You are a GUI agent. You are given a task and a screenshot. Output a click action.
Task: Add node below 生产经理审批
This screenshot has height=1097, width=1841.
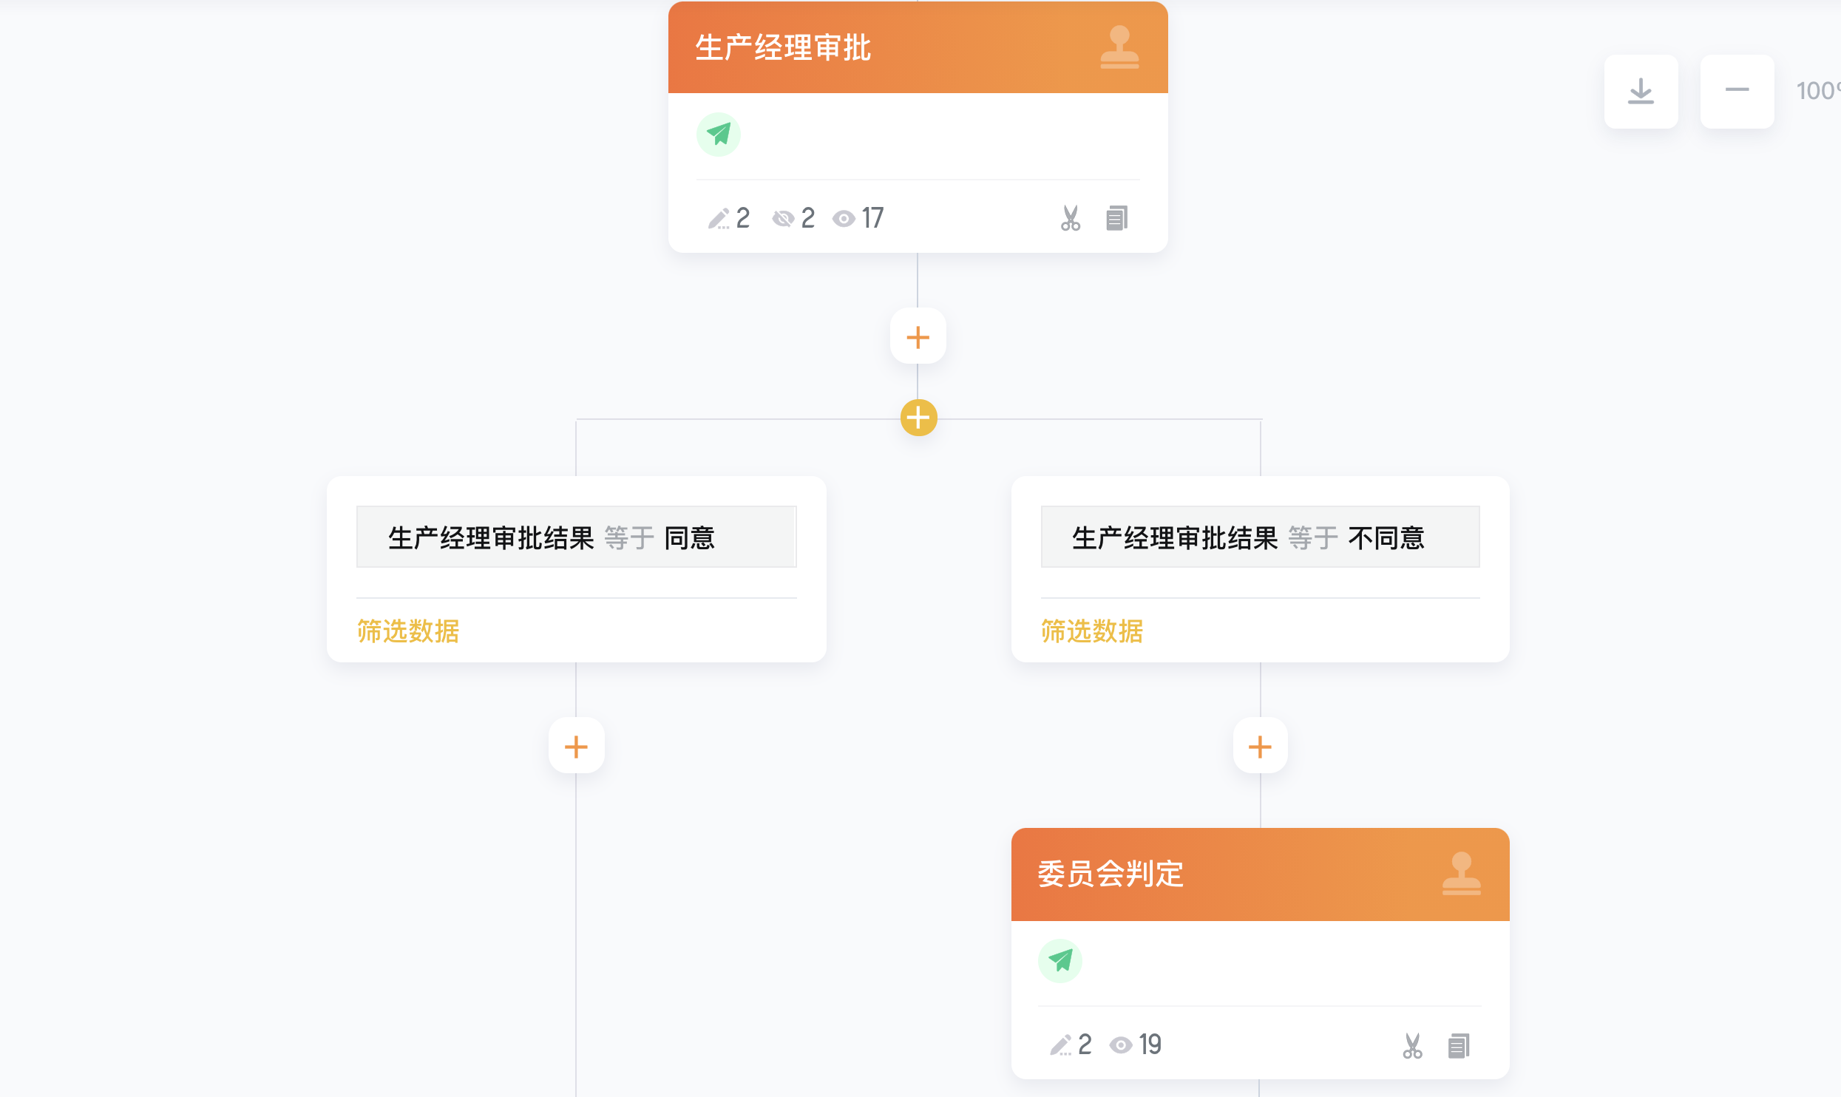[918, 337]
